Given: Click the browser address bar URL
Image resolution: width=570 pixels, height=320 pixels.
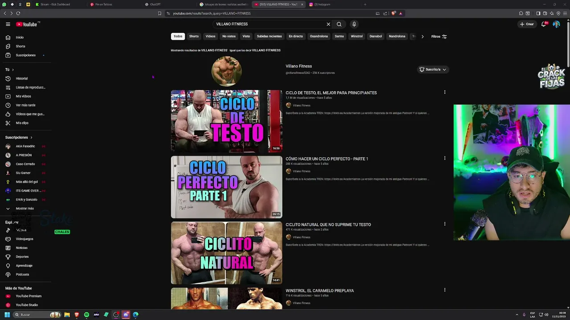Looking at the screenshot, I should coord(212,13).
